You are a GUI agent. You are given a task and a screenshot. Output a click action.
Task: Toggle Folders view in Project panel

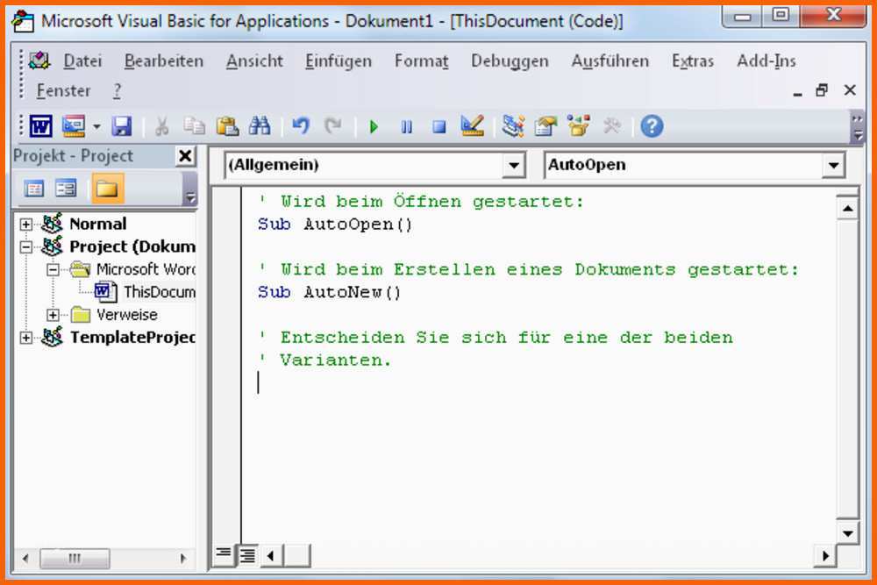coord(107,188)
